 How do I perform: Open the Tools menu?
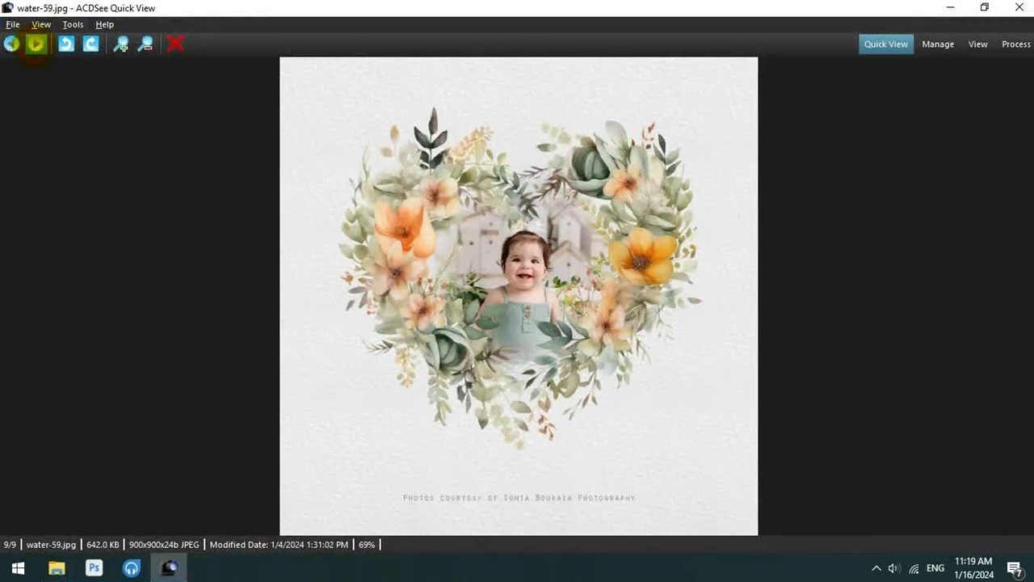pos(73,24)
